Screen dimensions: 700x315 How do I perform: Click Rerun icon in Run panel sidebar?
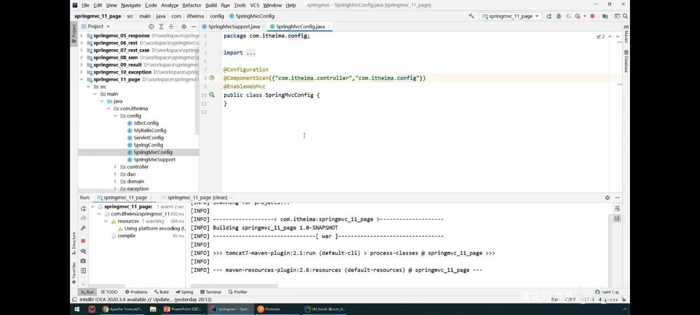pos(83,208)
